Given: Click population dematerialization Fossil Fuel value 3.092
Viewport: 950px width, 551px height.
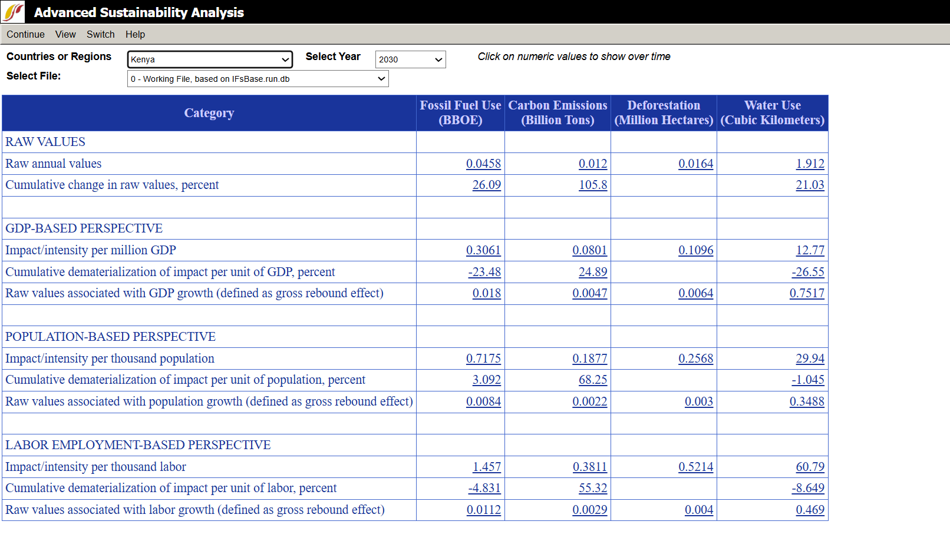Looking at the screenshot, I should tap(486, 380).
